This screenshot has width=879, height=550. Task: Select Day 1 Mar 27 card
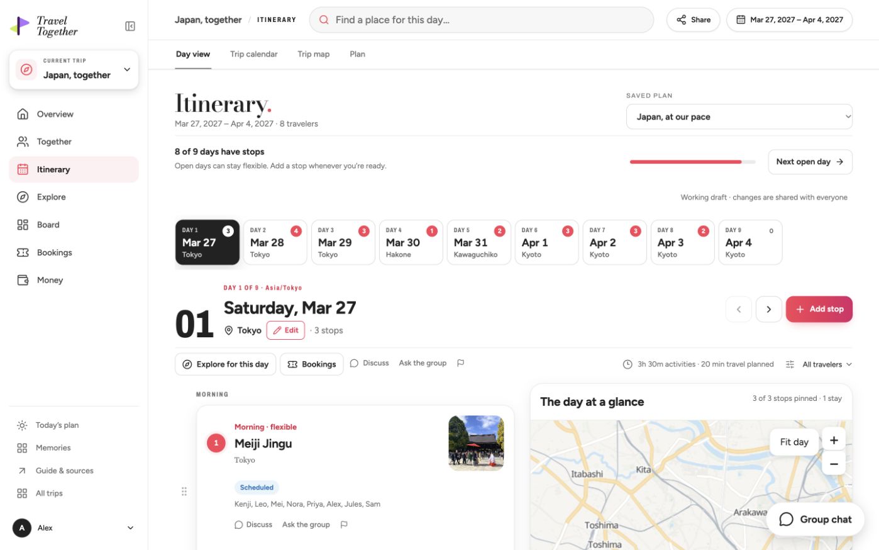pyautogui.click(x=207, y=242)
